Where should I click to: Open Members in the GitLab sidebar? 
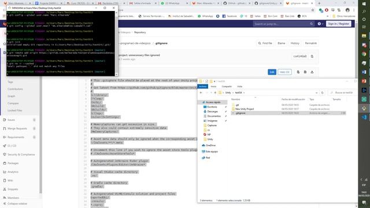11,198
